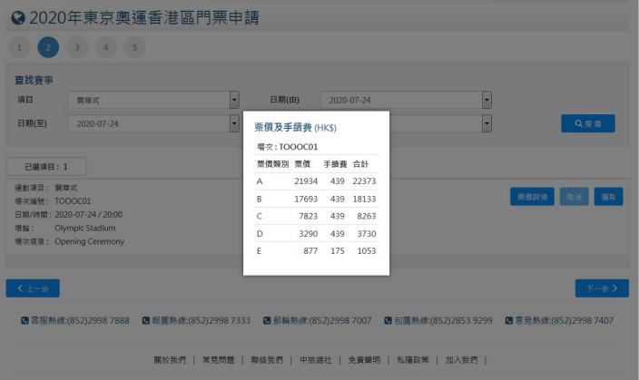Click handling fee 175 in category E row
The width and height of the screenshot is (639, 380).
[338, 251]
